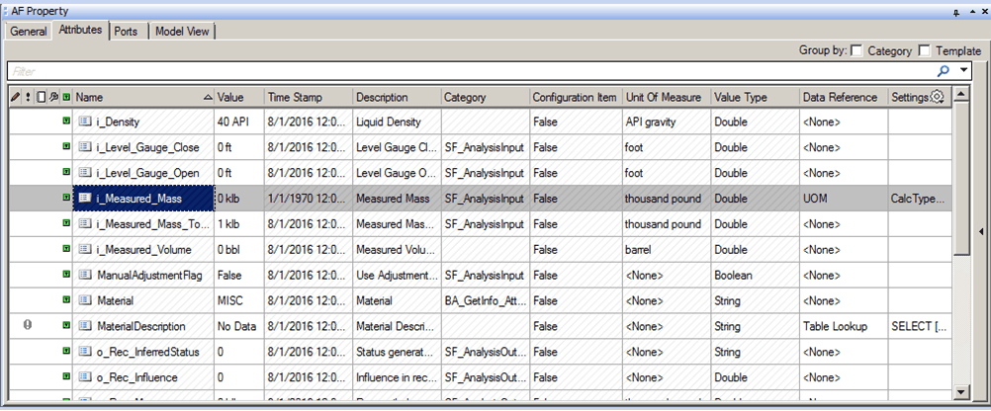The width and height of the screenshot is (991, 411).
Task: Click the Unit Of Measure column header
Action: tap(667, 97)
